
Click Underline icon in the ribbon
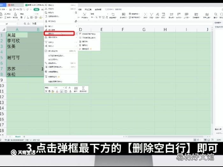click(x=28, y=17)
